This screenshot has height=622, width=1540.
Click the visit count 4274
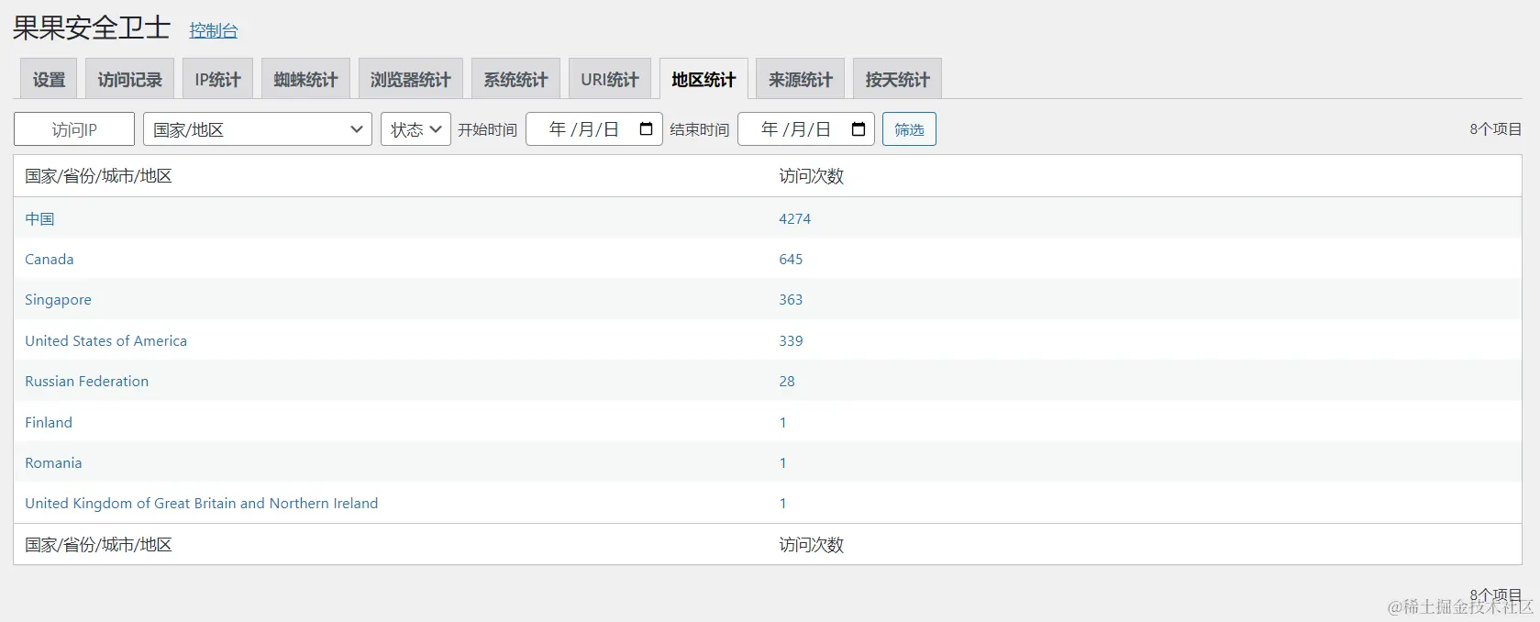click(x=795, y=218)
